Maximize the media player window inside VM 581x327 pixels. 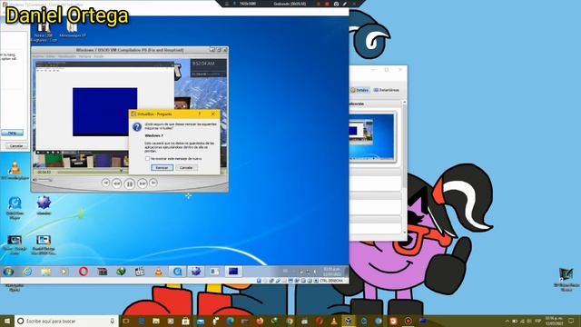coord(219,50)
